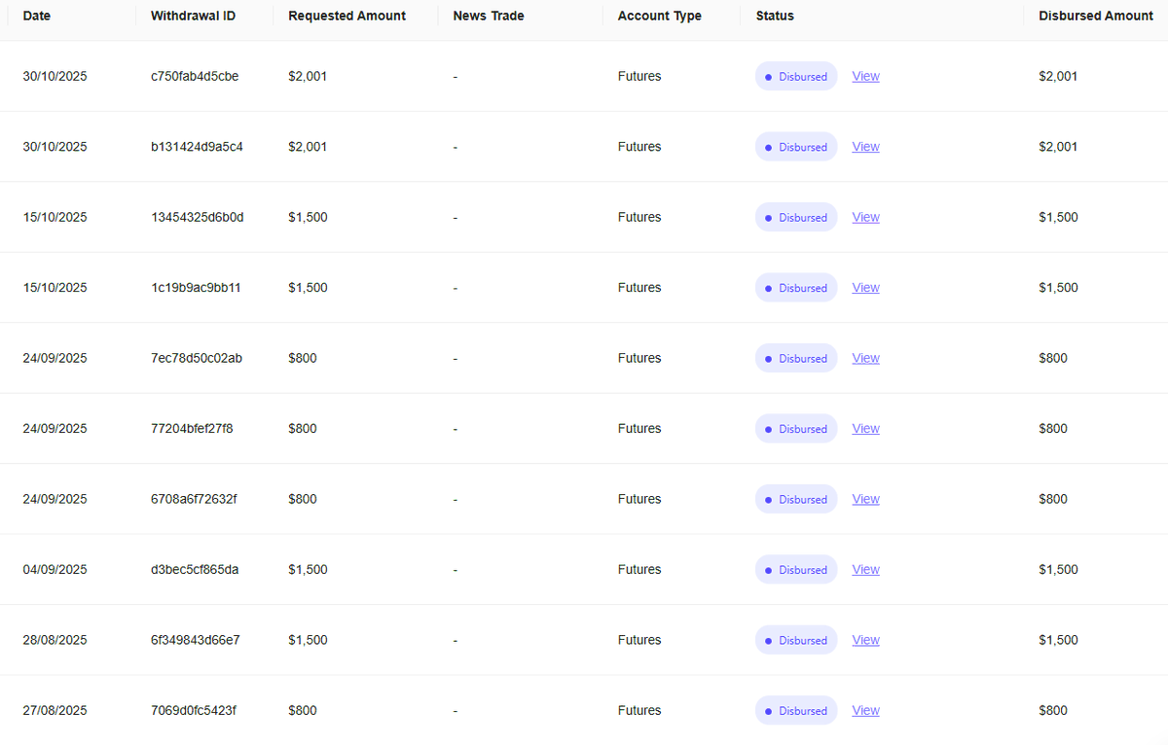The width and height of the screenshot is (1168, 745).
Task: Click the Disbursed badge for b131424d9a5c4
Action: 796,146
